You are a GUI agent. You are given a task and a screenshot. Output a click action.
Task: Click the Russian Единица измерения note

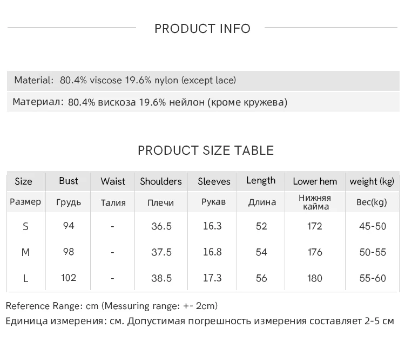pos(200,321)
